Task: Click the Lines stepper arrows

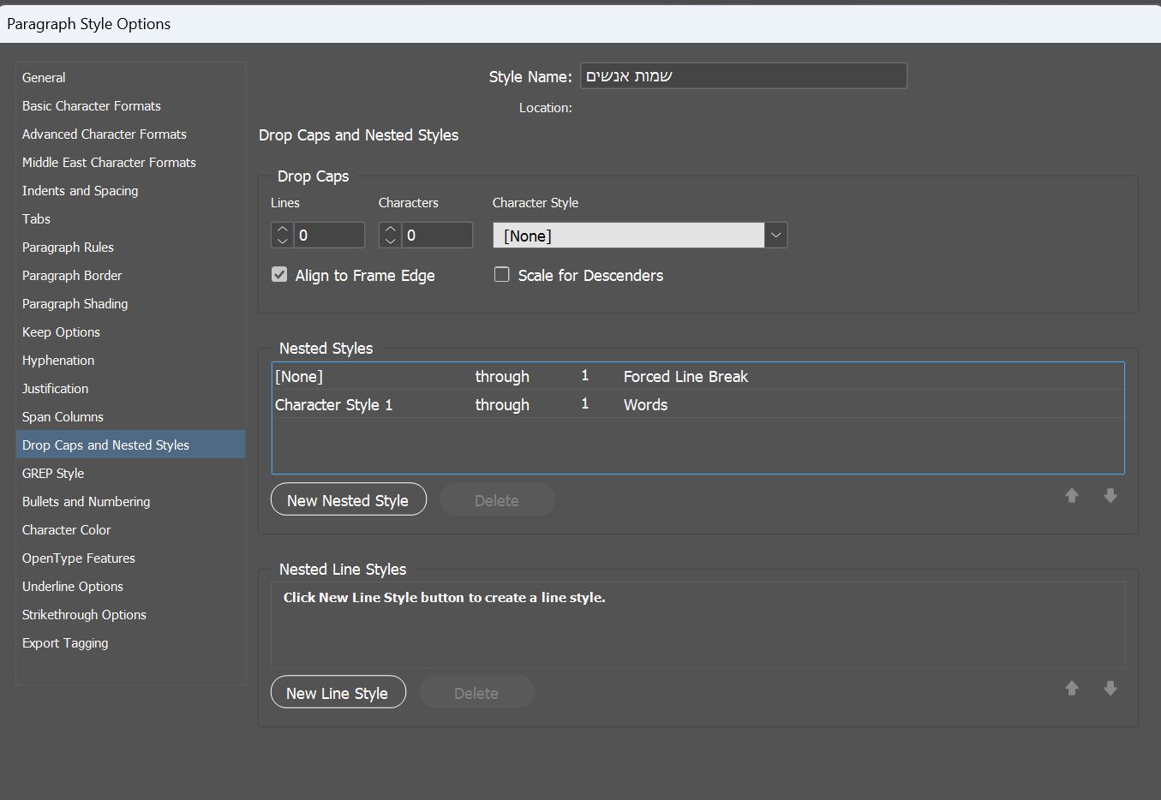Action: tap(283, 236)
